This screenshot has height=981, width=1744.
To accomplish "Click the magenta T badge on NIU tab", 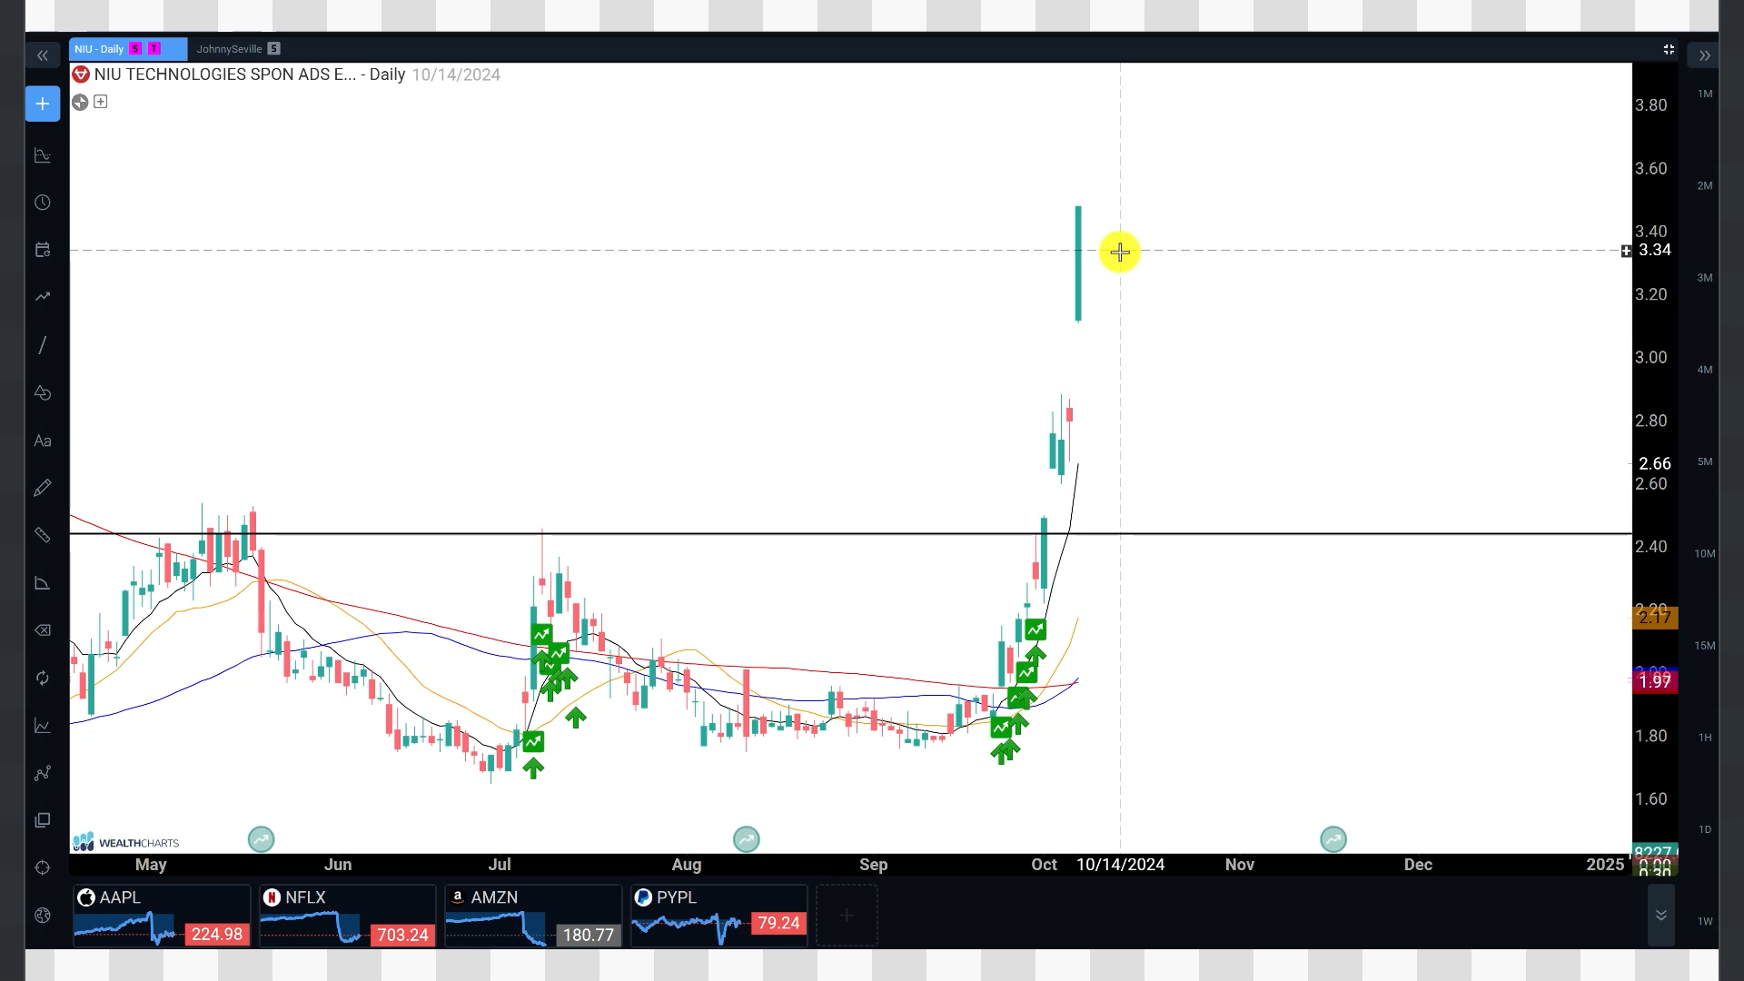I will point(154,49).
